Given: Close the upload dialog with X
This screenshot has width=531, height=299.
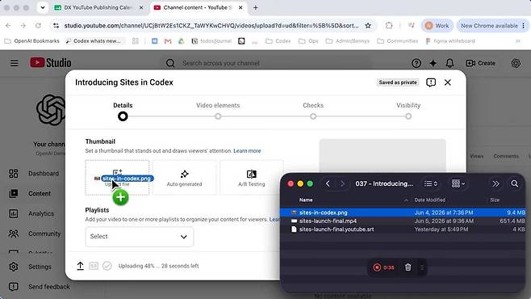Looking at the screenshot, I should (448, 82).
